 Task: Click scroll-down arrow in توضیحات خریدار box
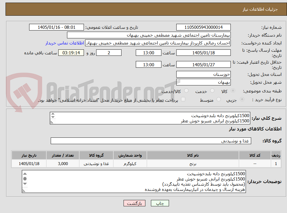(25, 184)
